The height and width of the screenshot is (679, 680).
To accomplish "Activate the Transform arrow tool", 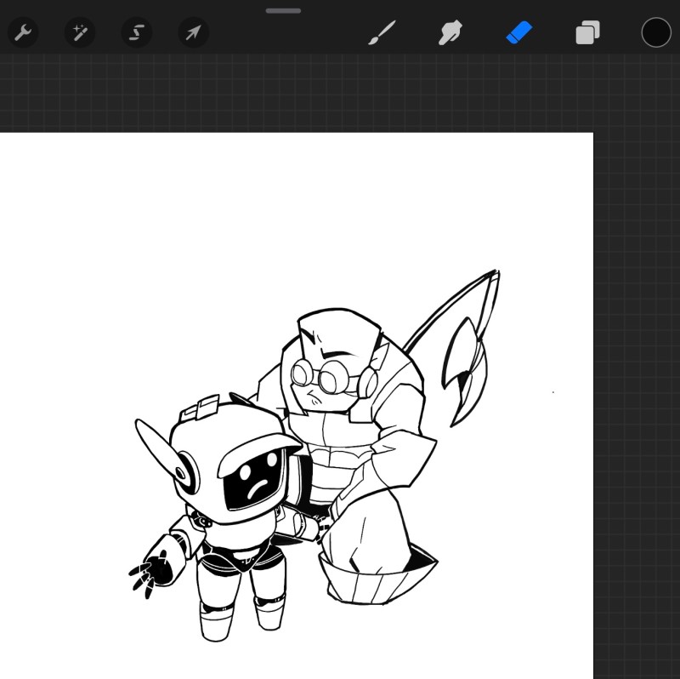I will 194,32.
